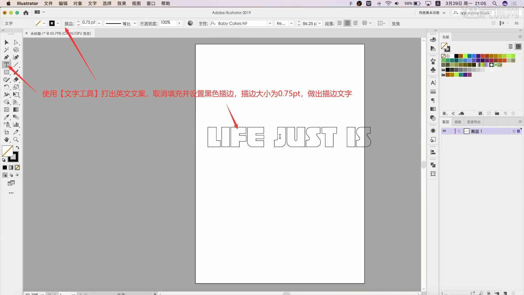Select the Pen tool

[x=7, y=57]
